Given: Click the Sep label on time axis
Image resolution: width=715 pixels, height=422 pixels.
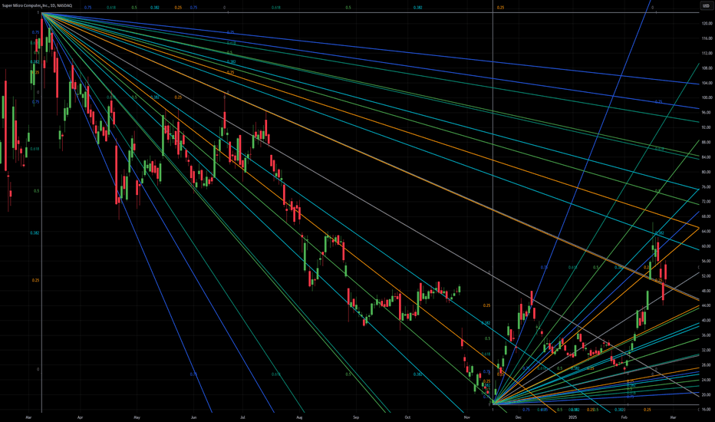Looking at the screenshot, I should coord(356,417).
